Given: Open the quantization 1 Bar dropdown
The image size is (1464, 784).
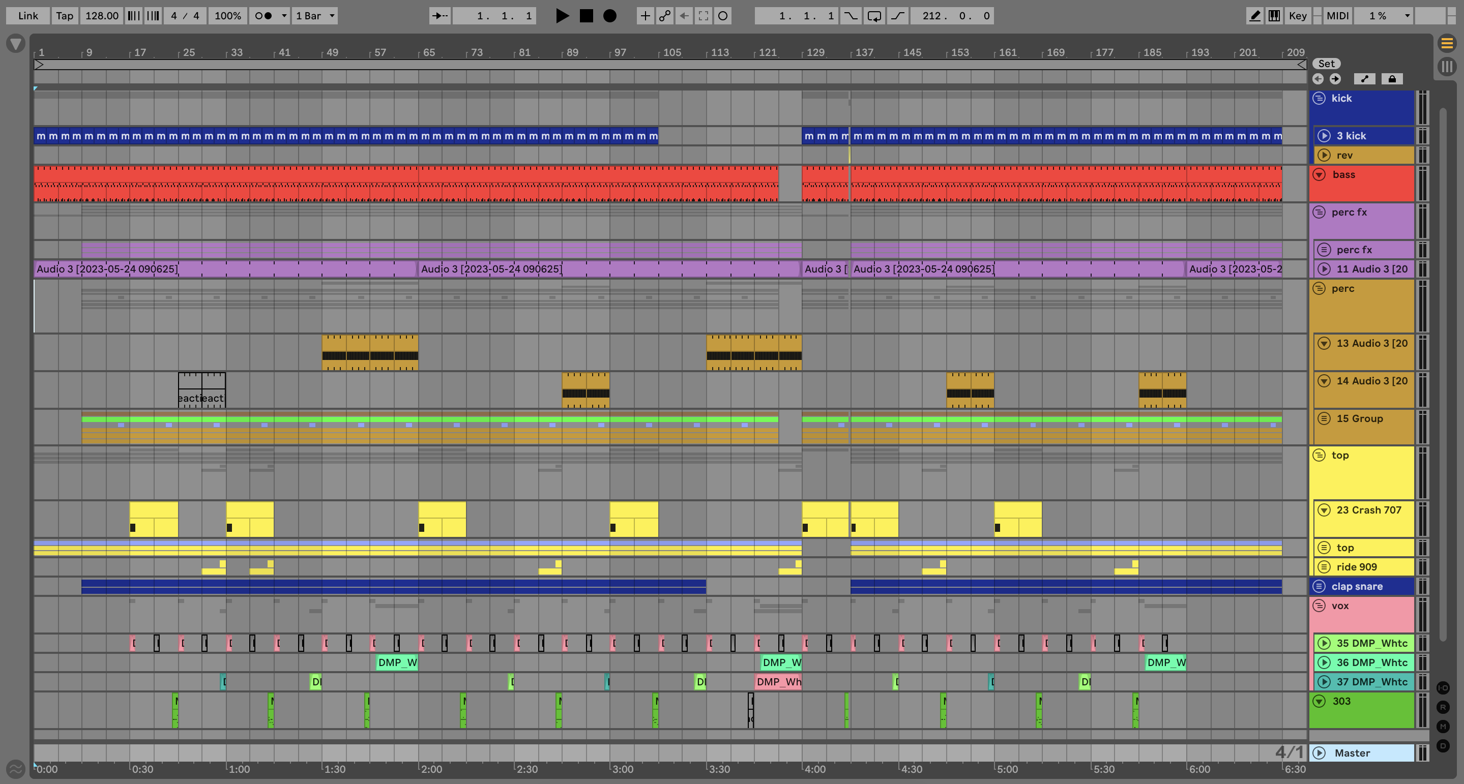Looking at the screenshot, I should coord(315,16).
